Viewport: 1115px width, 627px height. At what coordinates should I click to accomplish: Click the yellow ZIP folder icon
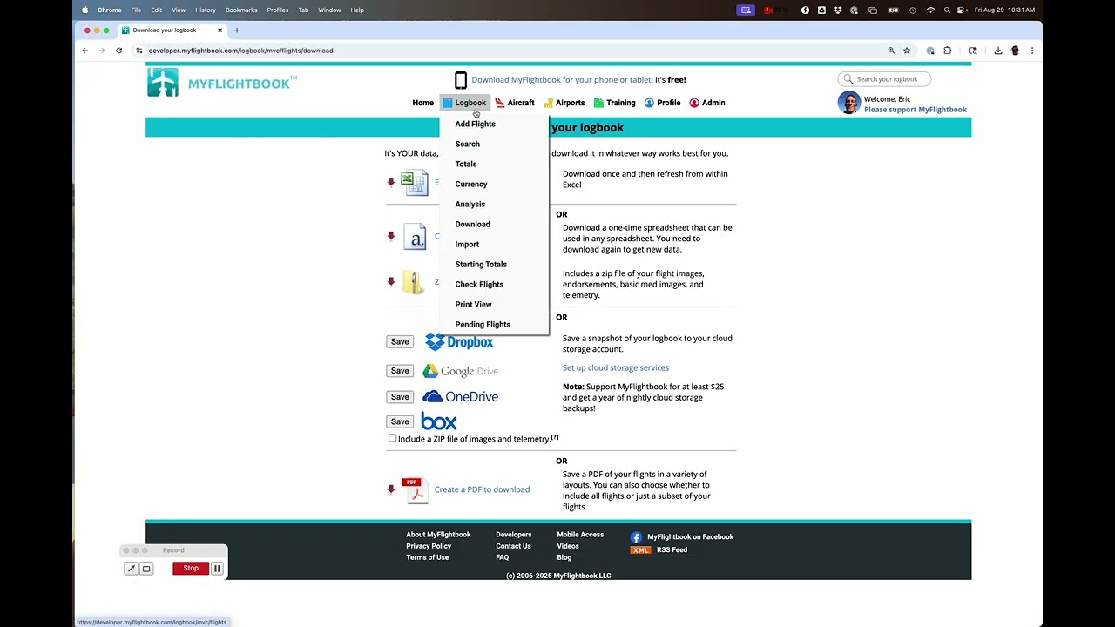pos(414,281)
